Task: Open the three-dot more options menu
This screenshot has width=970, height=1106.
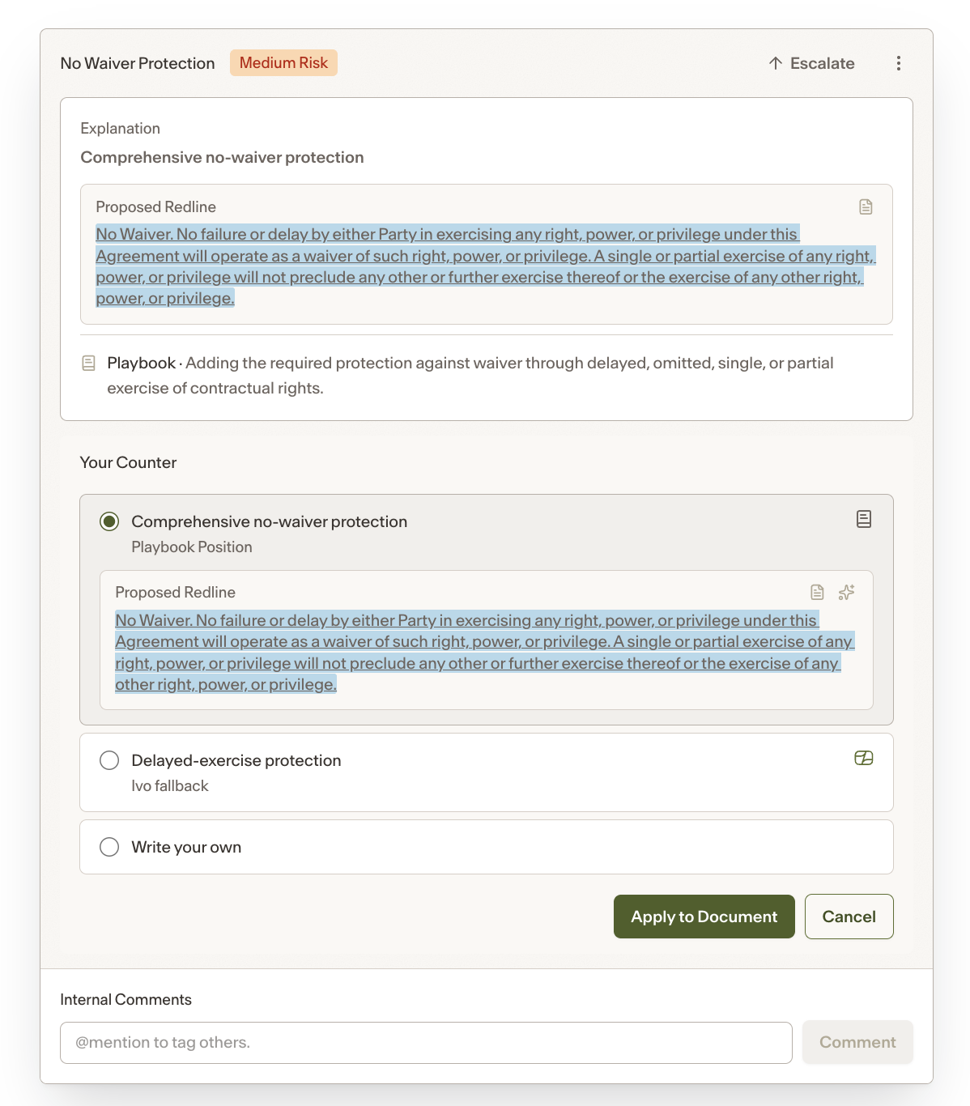Action: pyautogui.click(x=899, y=63)
